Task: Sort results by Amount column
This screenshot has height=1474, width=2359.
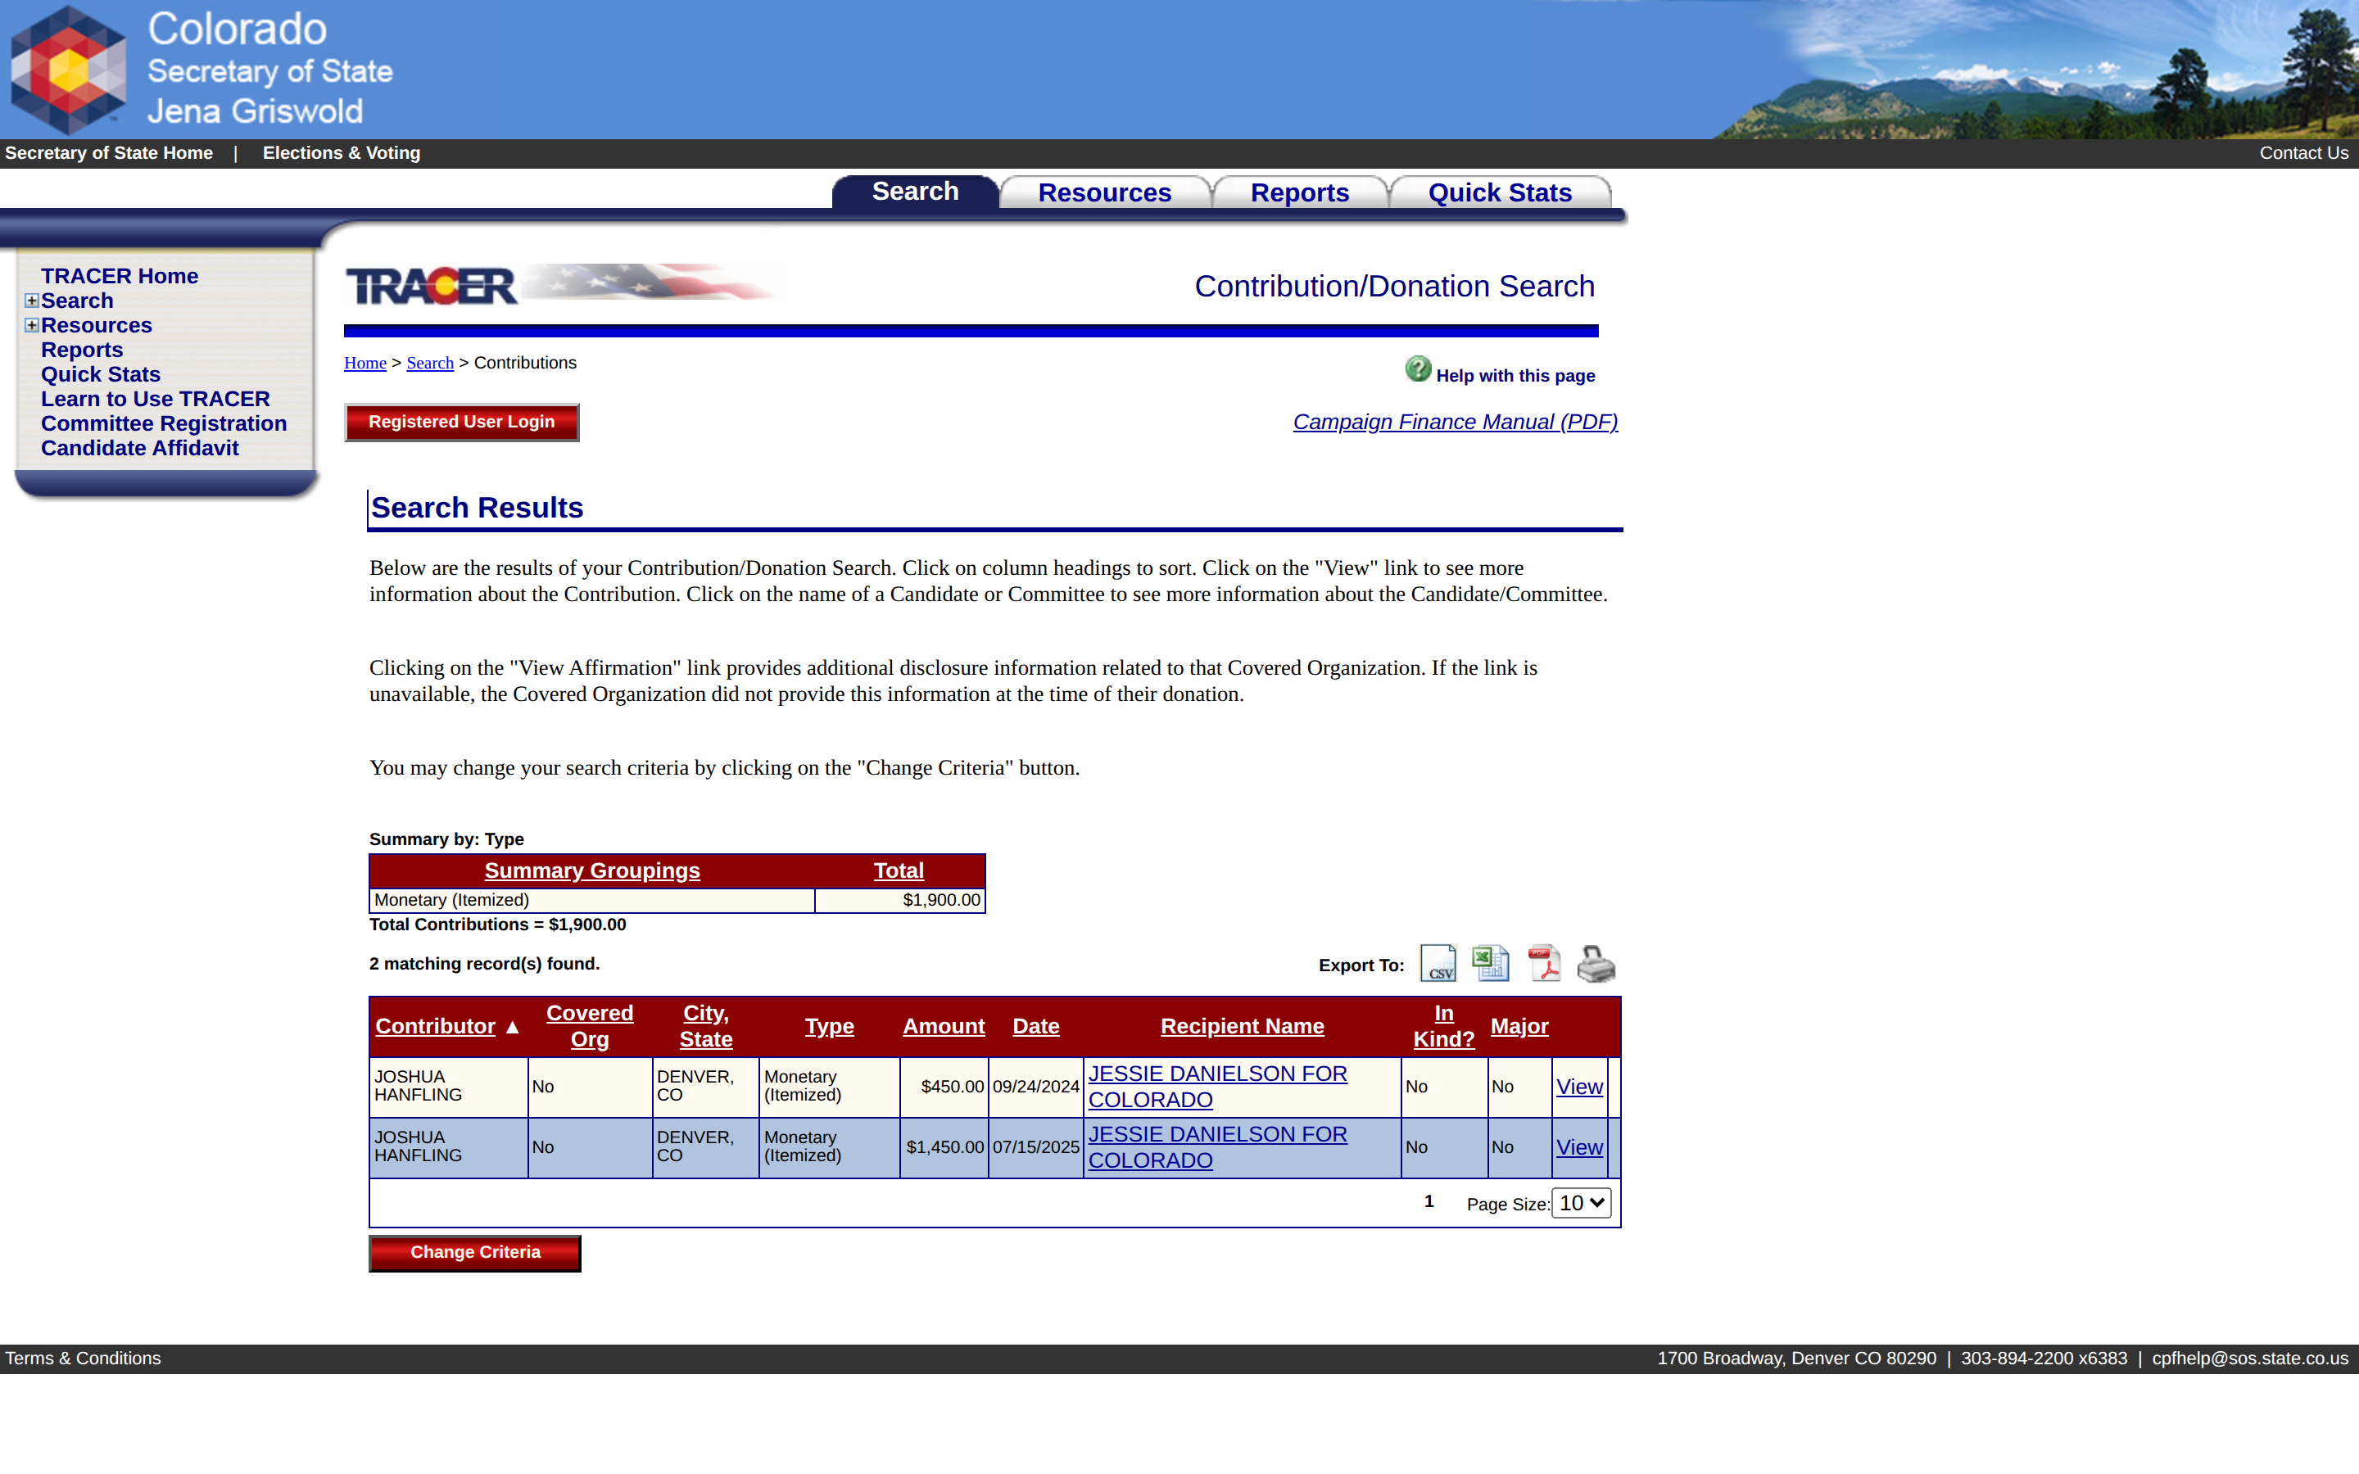Action: (x=944, y=1027)
